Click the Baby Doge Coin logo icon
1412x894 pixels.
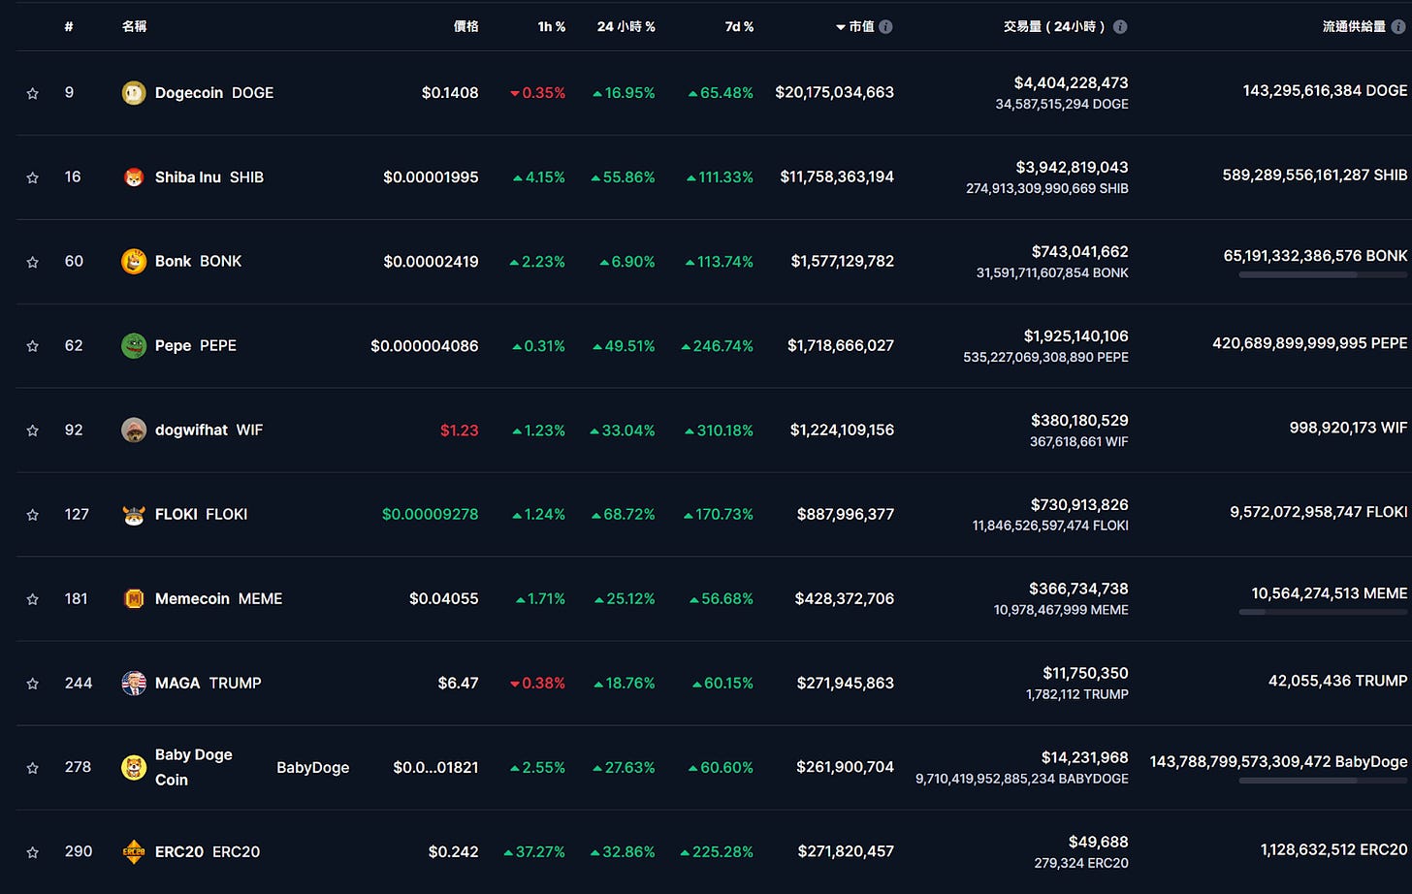tap(134, 768)
